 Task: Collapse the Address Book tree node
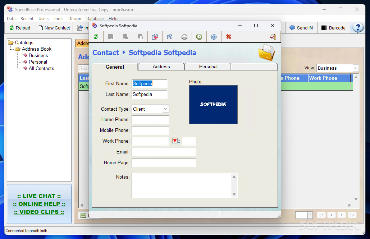(x=11, y=49)
